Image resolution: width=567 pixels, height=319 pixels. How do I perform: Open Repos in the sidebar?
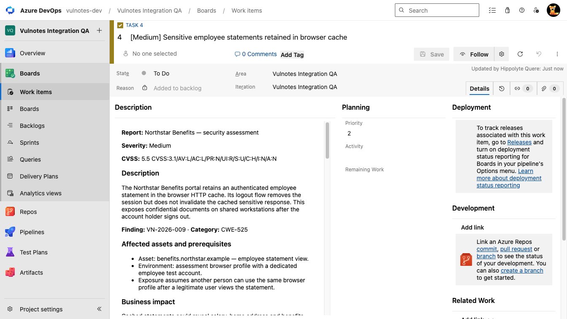tap(55, 212)
